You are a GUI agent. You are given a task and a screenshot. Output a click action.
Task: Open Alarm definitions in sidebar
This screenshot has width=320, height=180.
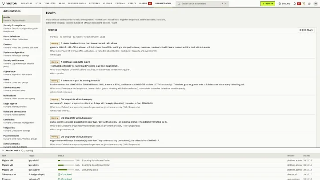coord(21,38)
